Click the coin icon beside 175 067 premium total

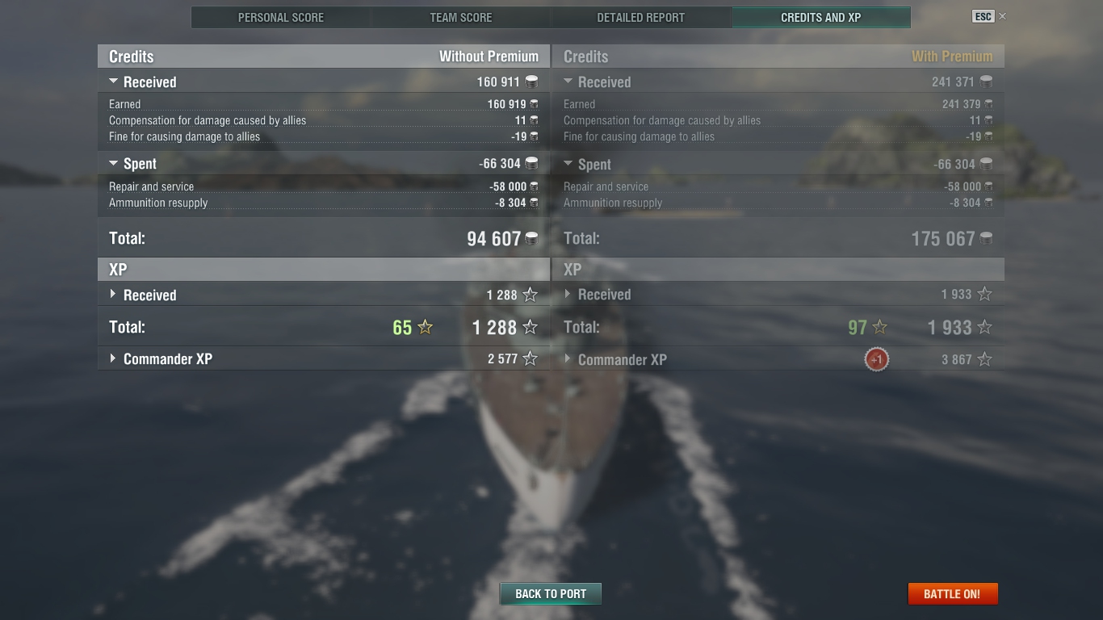(x=986, y=238)
